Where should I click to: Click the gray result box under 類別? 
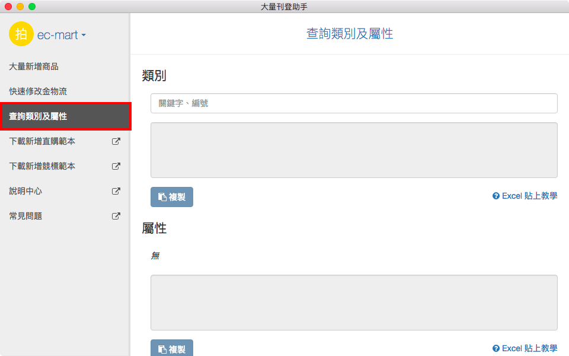point(354,150)
